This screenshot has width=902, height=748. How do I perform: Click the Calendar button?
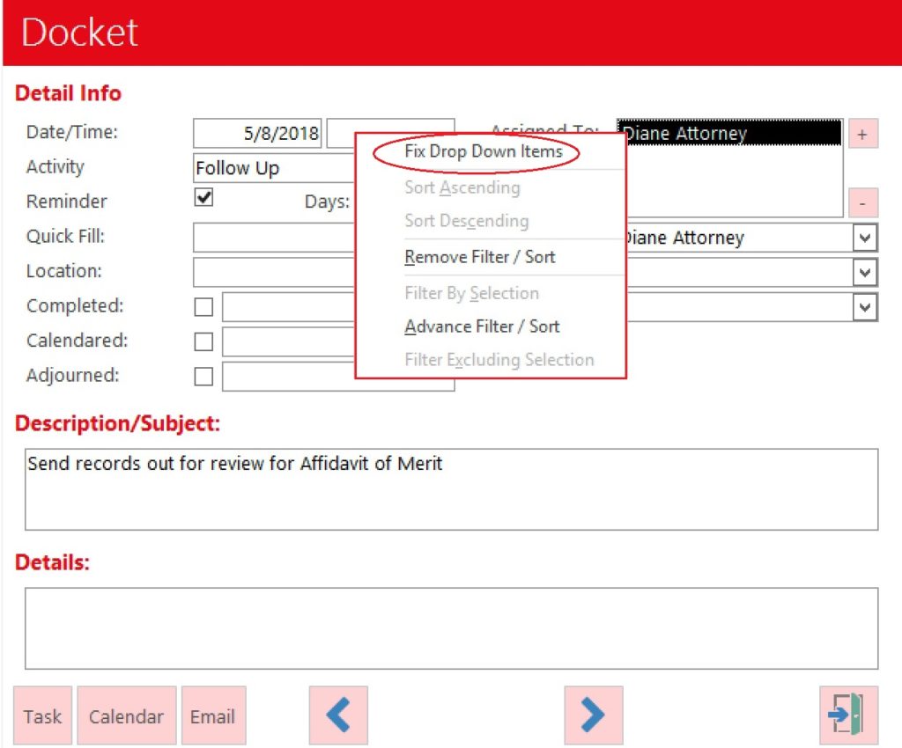point(127,715)
